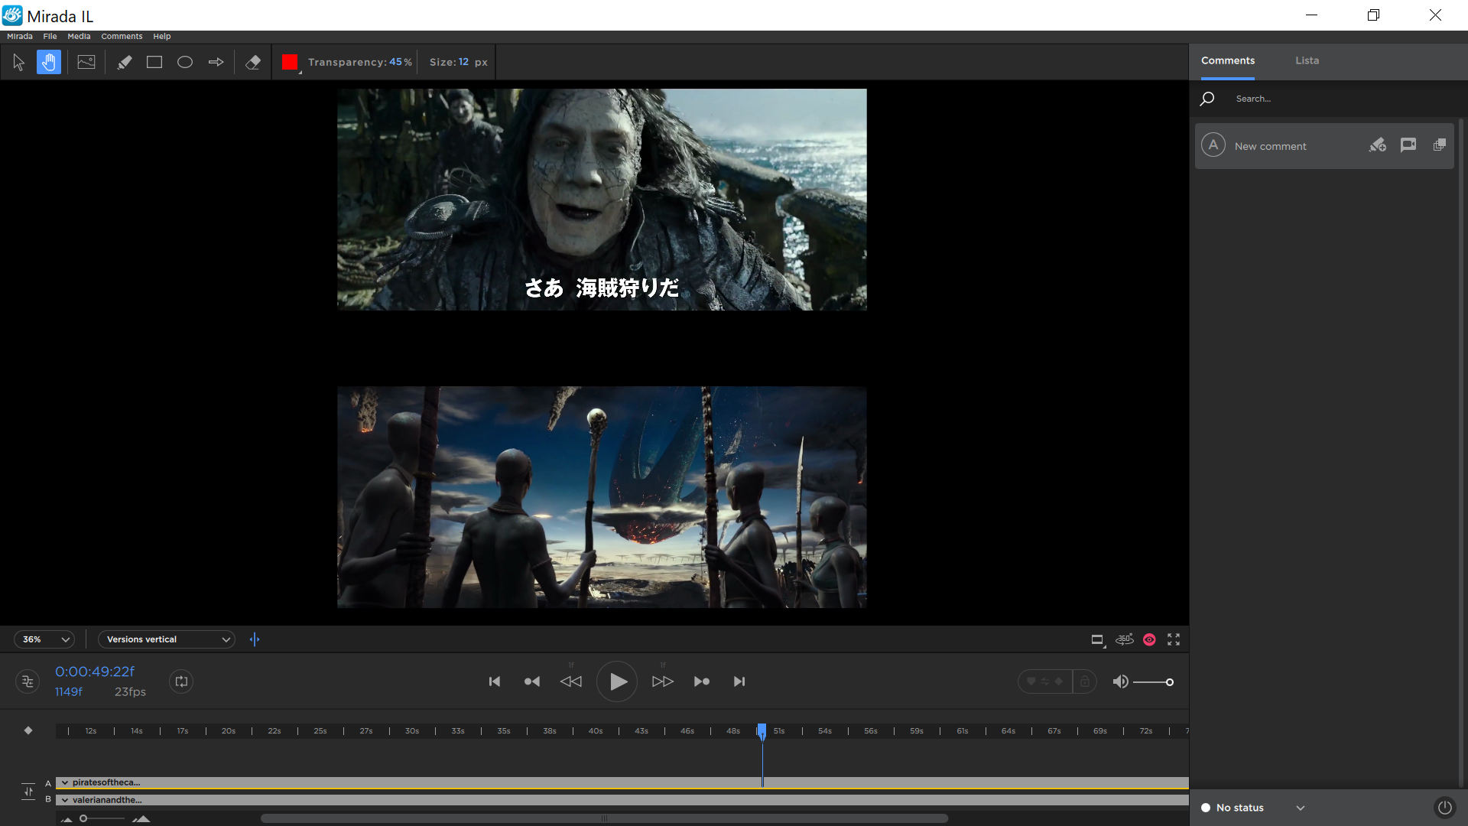Click the top pirates video preview
The image size is (1468, 826).
[x=602, y=200]
